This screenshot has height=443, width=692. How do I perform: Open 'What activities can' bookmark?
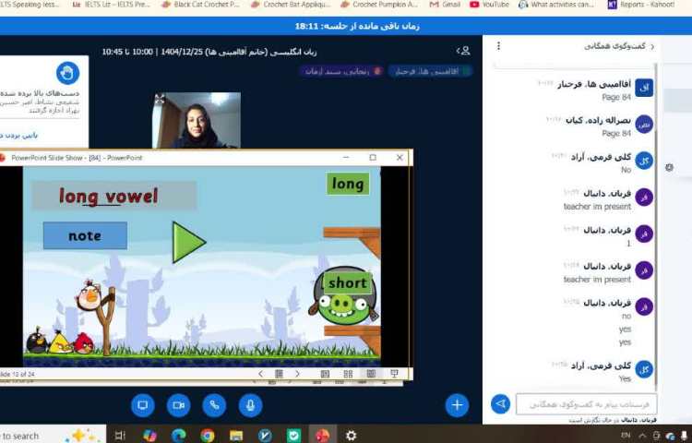tap(556, 5)
